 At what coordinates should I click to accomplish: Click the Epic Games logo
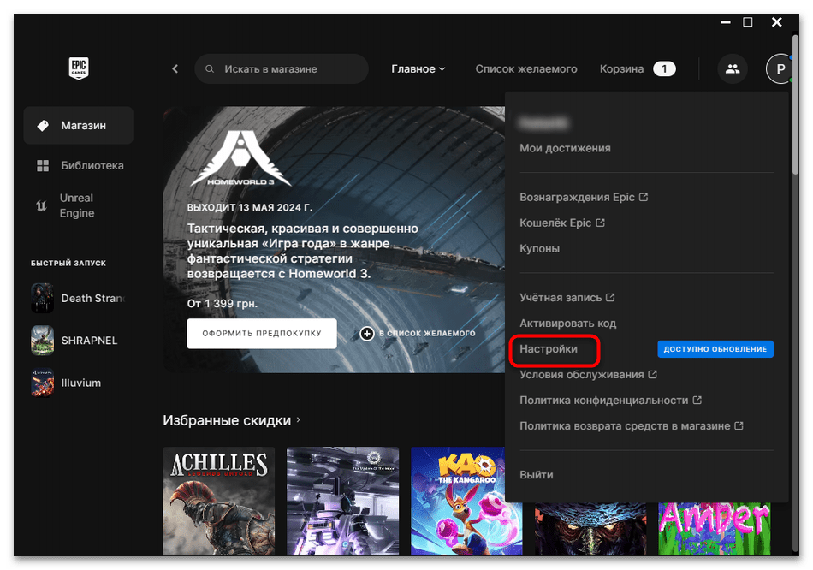[79, 68]
